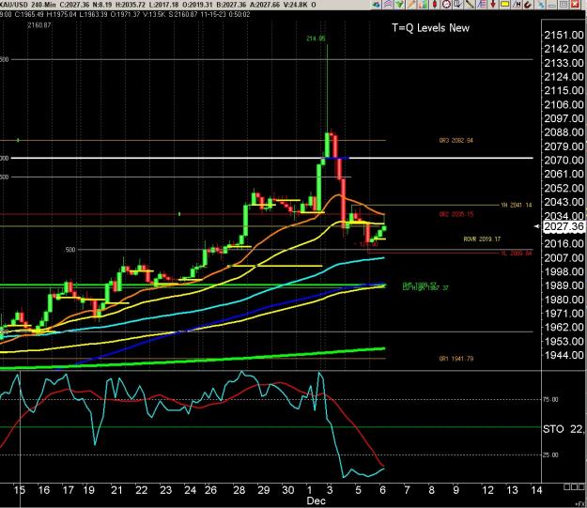Select the Fibonacci fan lines tool
Viewport: 587px width, 508px height.
click(x=482, y=5)
